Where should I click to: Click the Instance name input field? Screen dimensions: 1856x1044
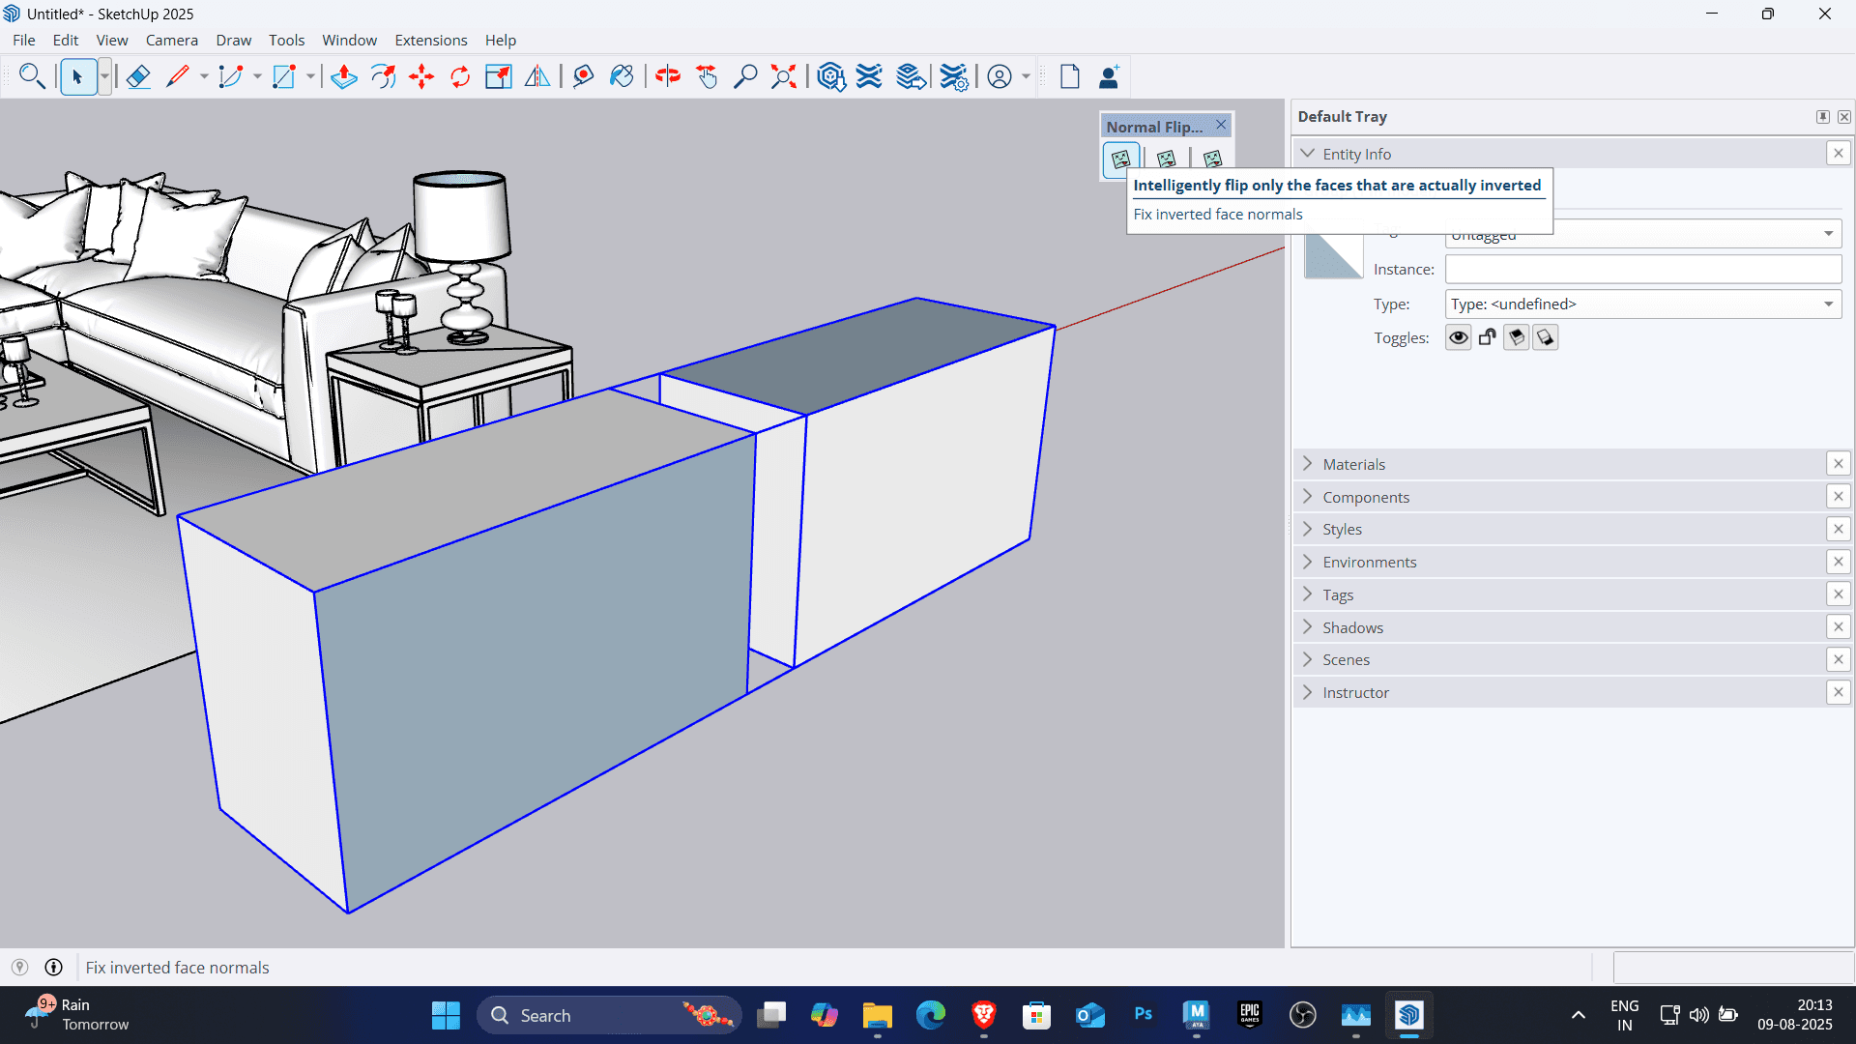coord(1642,269)
